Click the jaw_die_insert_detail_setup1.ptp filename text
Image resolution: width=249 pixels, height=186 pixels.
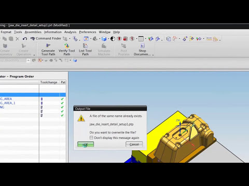point(112,124)
